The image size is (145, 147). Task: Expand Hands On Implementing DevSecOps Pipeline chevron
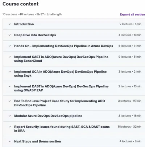pos(10,46)
